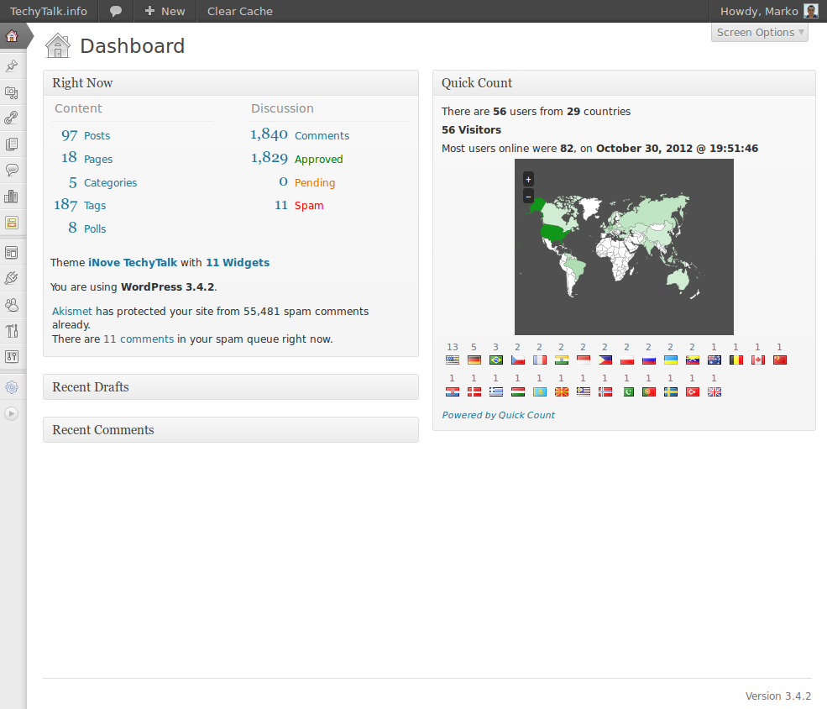Click the Links chain icon in sidebar

pyautogui.click(x=12, y=118)
